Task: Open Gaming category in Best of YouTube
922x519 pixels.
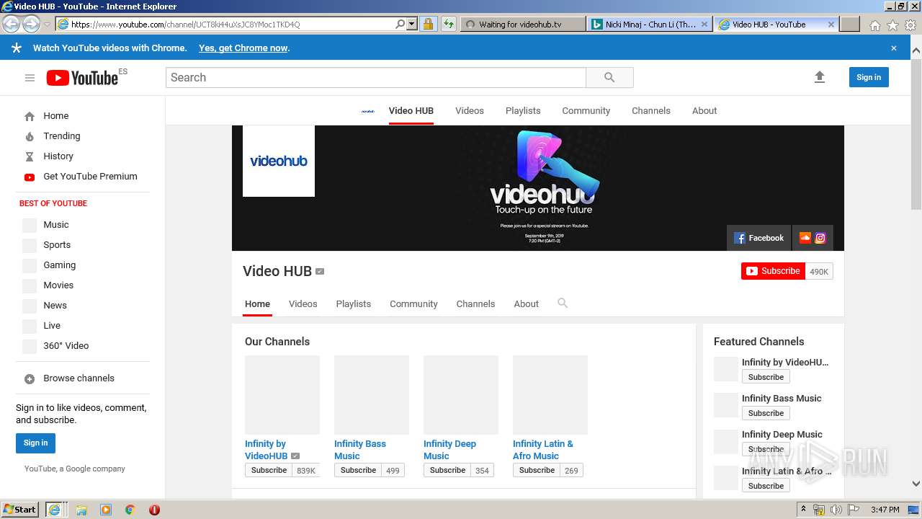Action: click(x=59, y=265)
